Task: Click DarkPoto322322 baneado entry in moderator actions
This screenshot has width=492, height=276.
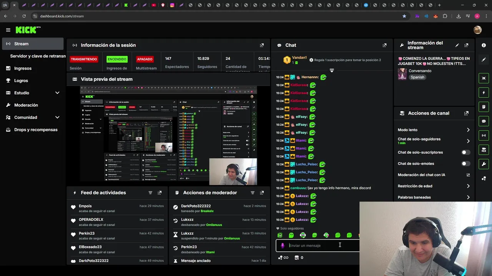Action: (x=219, y=209)
